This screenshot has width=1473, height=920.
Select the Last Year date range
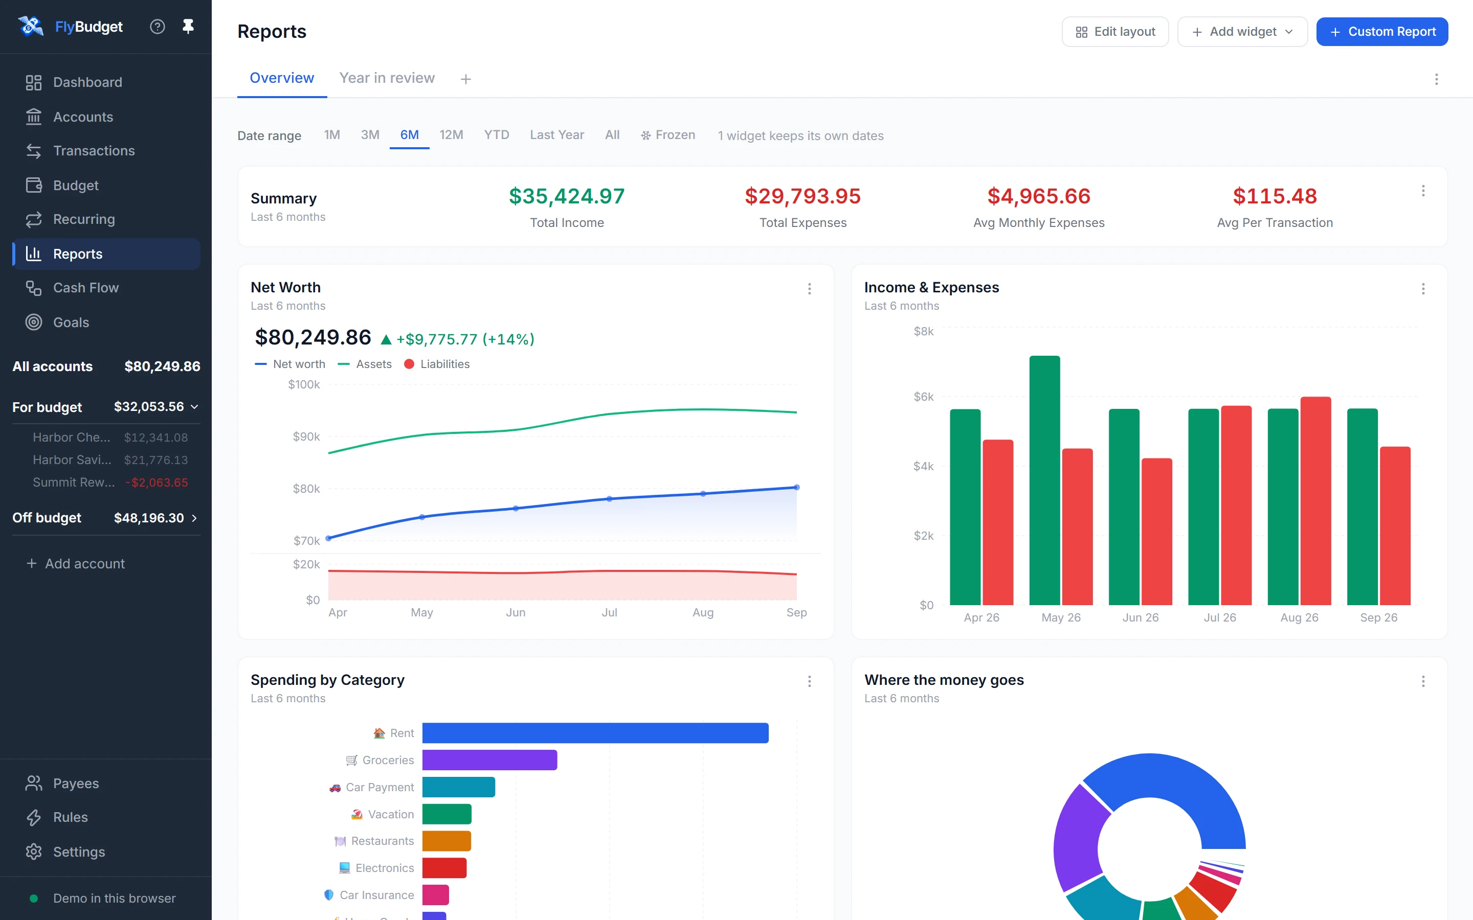556,135
